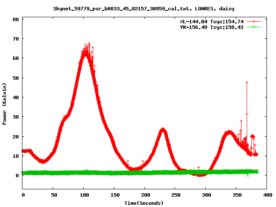Screen dimensions: 276x207
Task: Click the green YR legend line sample
Action: (x=254, y=27)
